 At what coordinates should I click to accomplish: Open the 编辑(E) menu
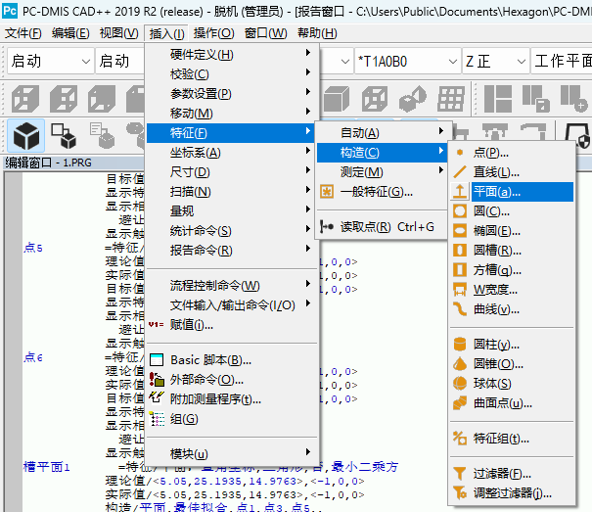tap(70, 33)
